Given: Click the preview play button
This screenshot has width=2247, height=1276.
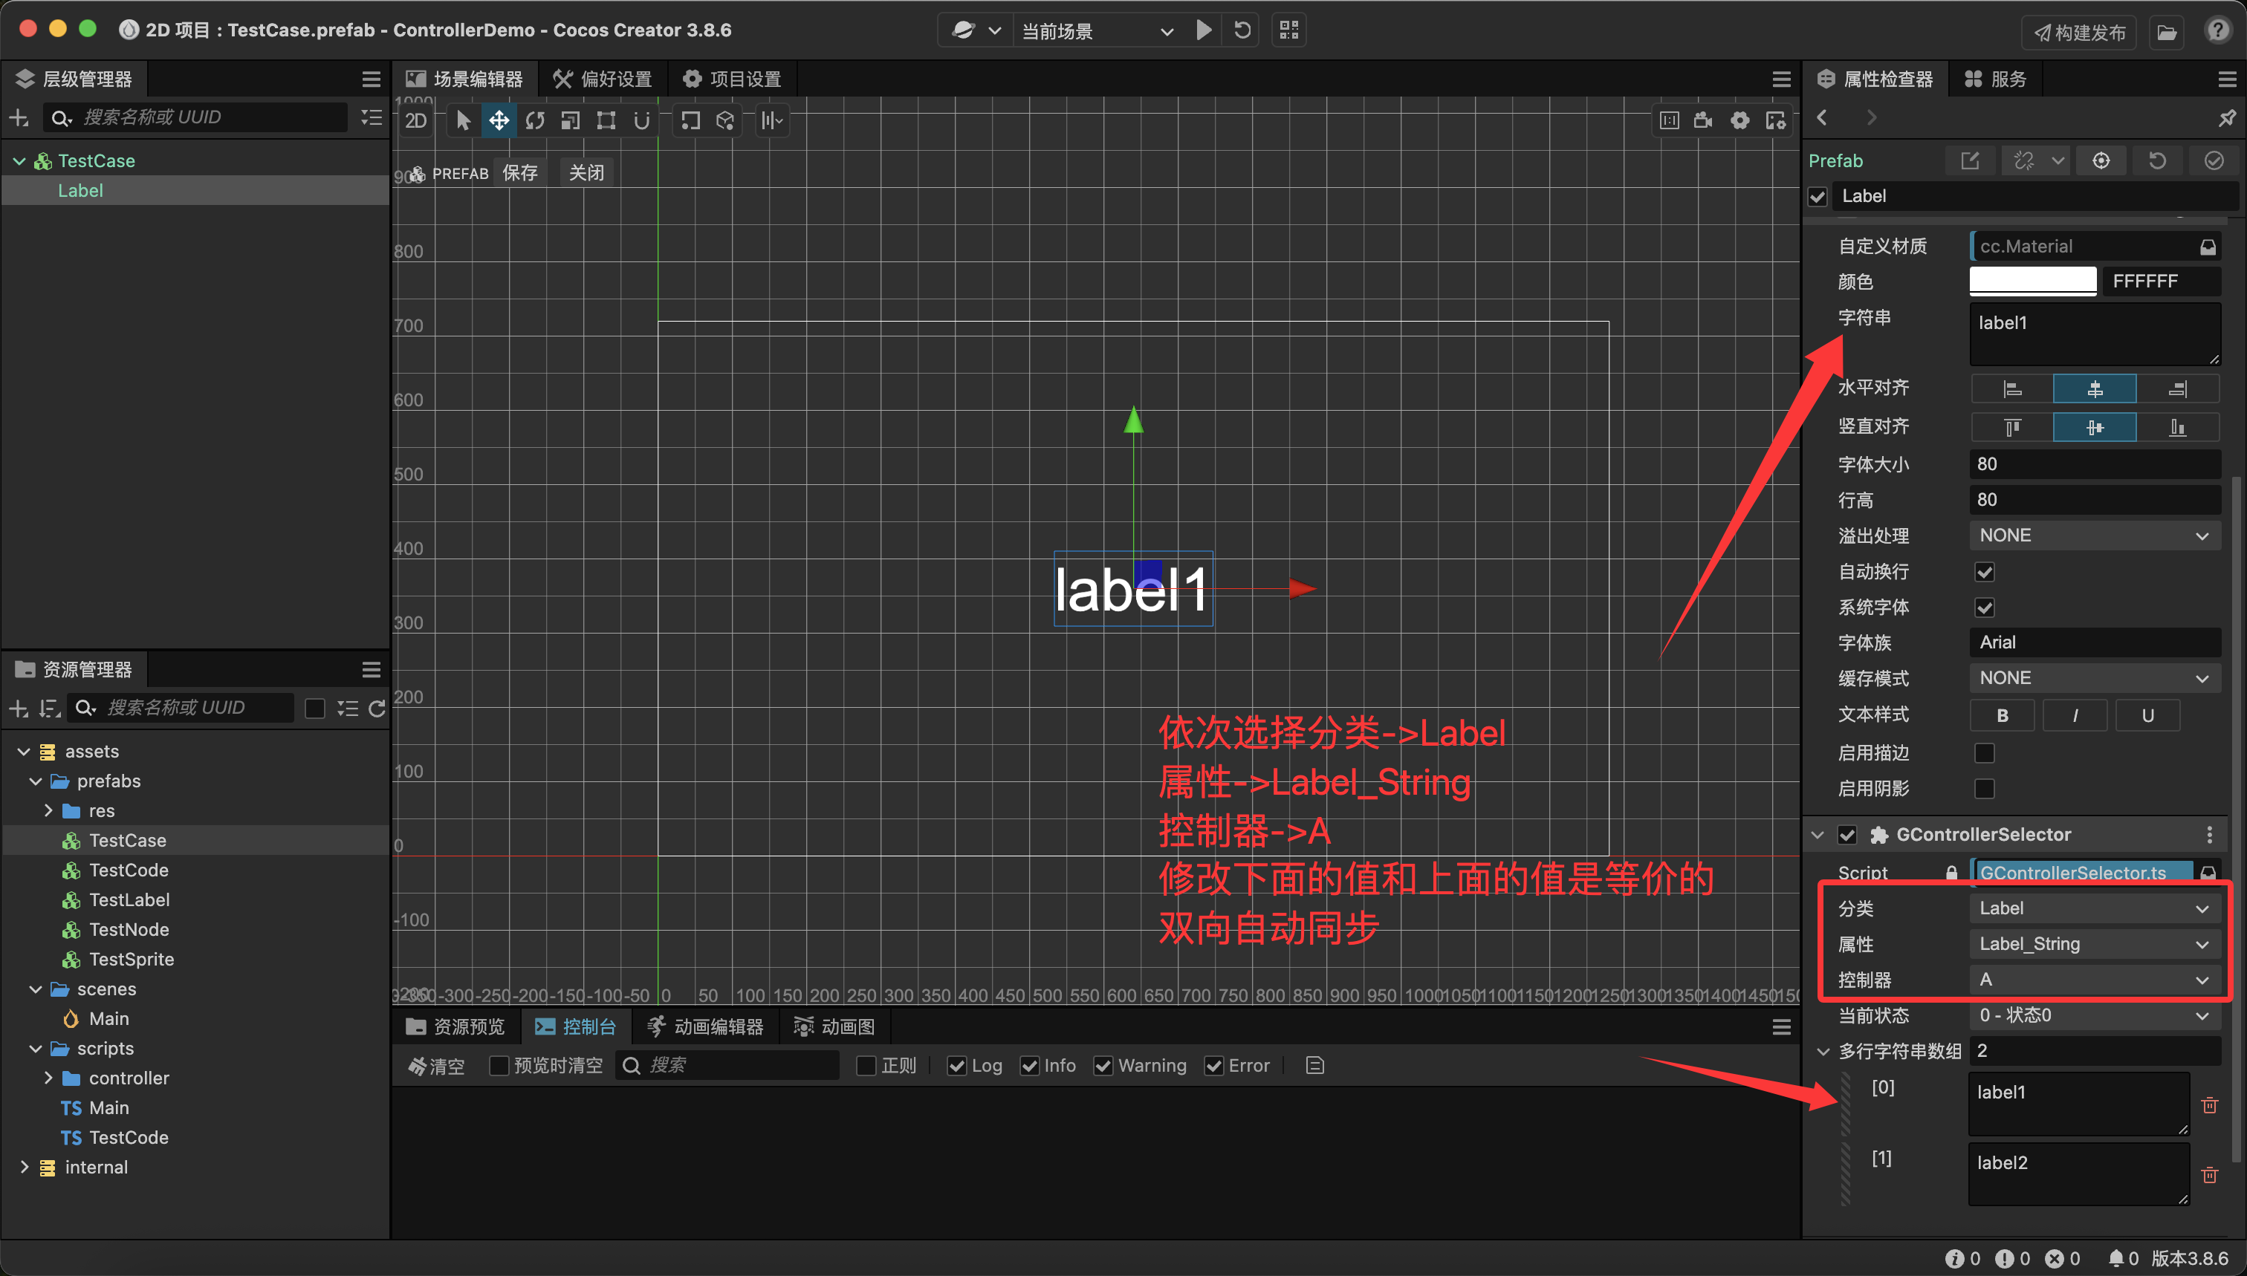Looking at the screenshot, I should pyautogui.click(x=1204, y=30).
